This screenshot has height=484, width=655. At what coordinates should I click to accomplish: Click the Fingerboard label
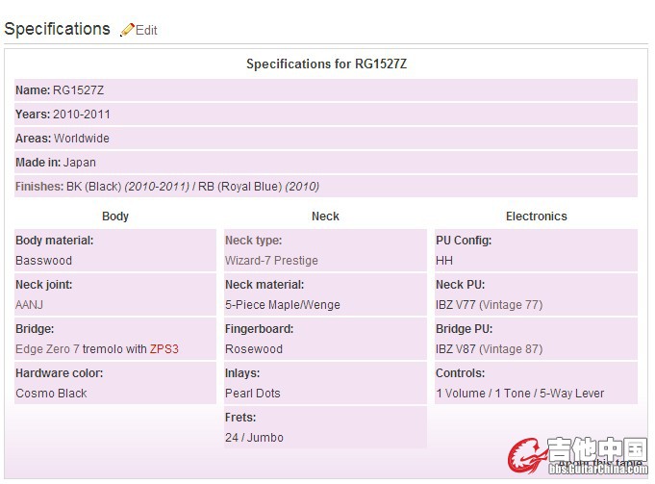[x=260, y=329]
